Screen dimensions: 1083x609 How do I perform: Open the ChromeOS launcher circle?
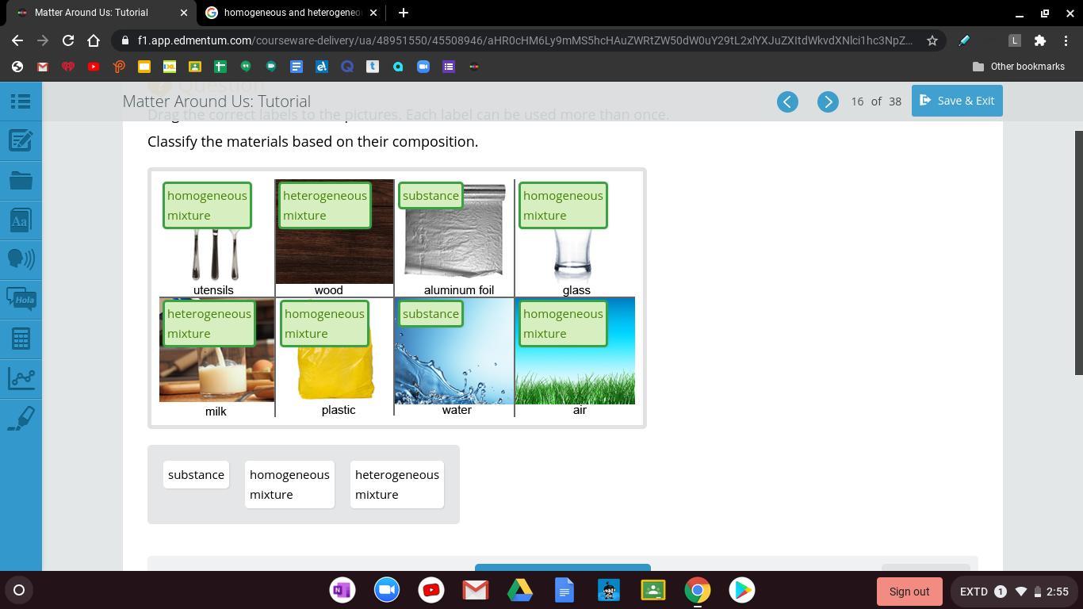(19, 590)
